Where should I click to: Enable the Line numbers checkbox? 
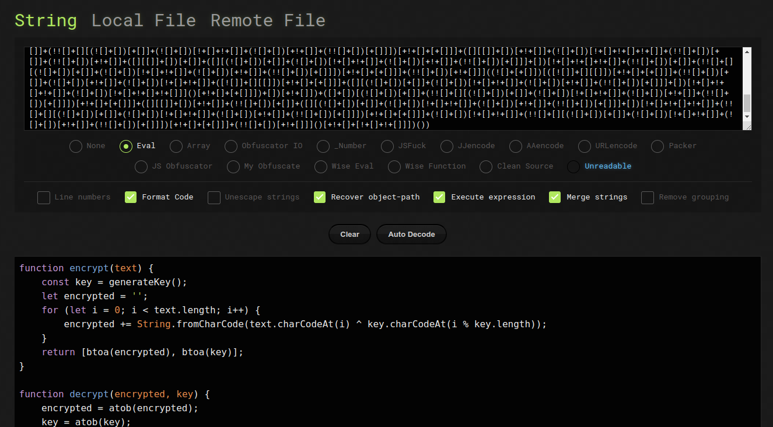click(44, 197)
